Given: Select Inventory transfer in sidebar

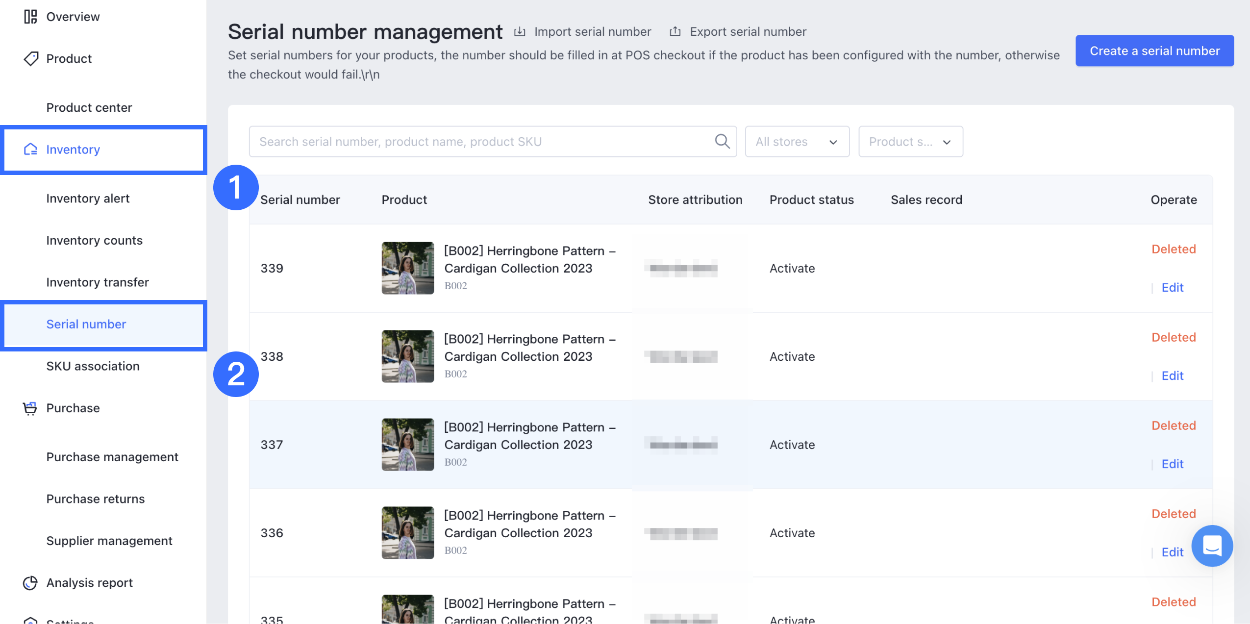Looking at the screenshot, I should [98, 282].
